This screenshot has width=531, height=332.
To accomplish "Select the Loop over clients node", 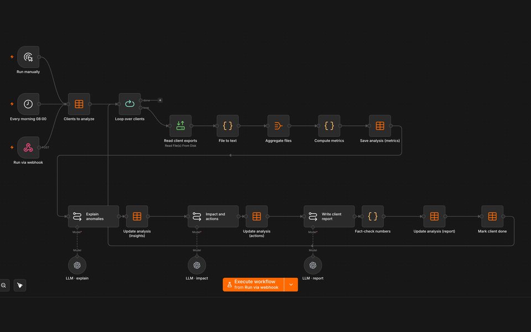I will 129,104.
